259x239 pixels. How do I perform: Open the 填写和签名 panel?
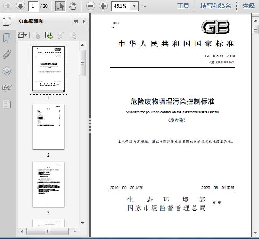(216, 6)
